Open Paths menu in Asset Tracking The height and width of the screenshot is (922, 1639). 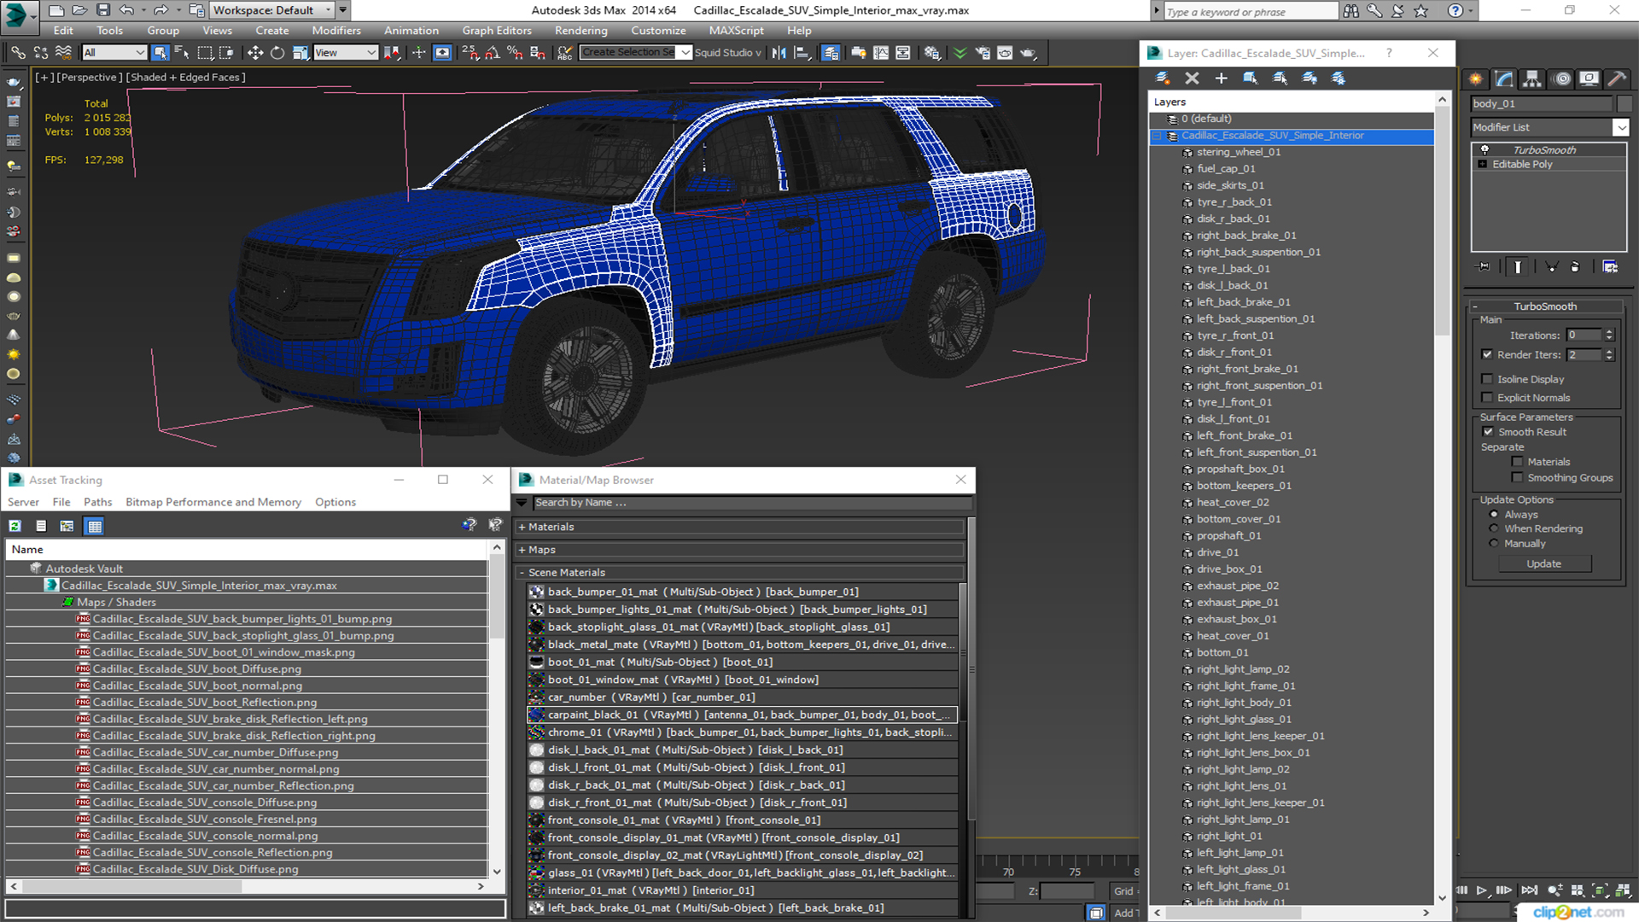pyautogui.click(x=97, y=502)
